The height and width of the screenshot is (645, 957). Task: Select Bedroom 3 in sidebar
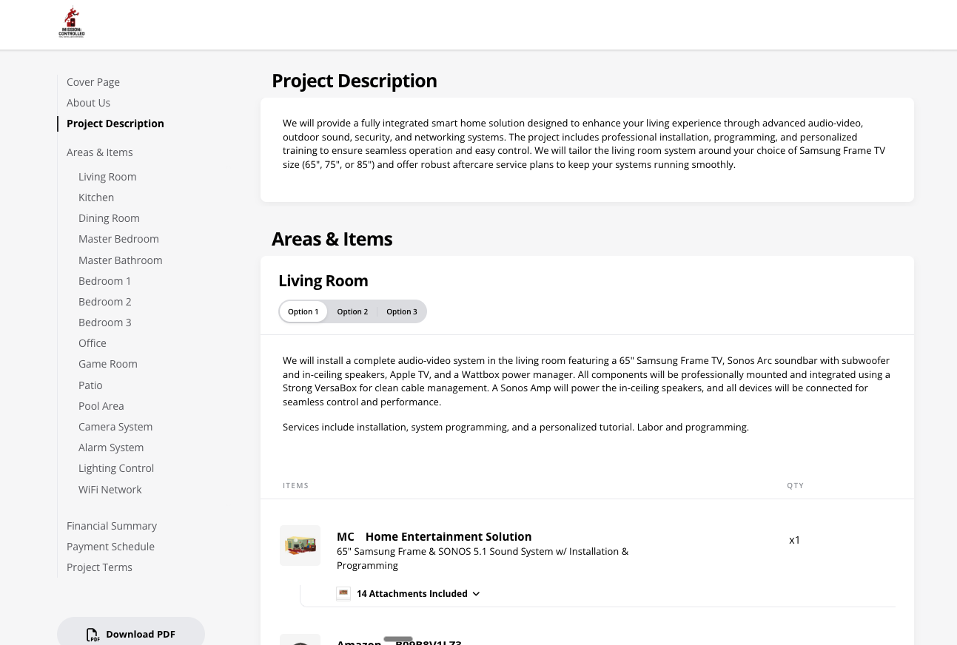pos(105,322)
